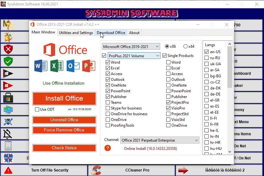Select the x86 architecture radio button

pos(167,46)
